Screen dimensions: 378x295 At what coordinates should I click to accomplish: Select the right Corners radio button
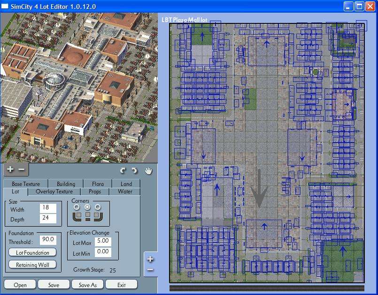click(x=98, y=207)
